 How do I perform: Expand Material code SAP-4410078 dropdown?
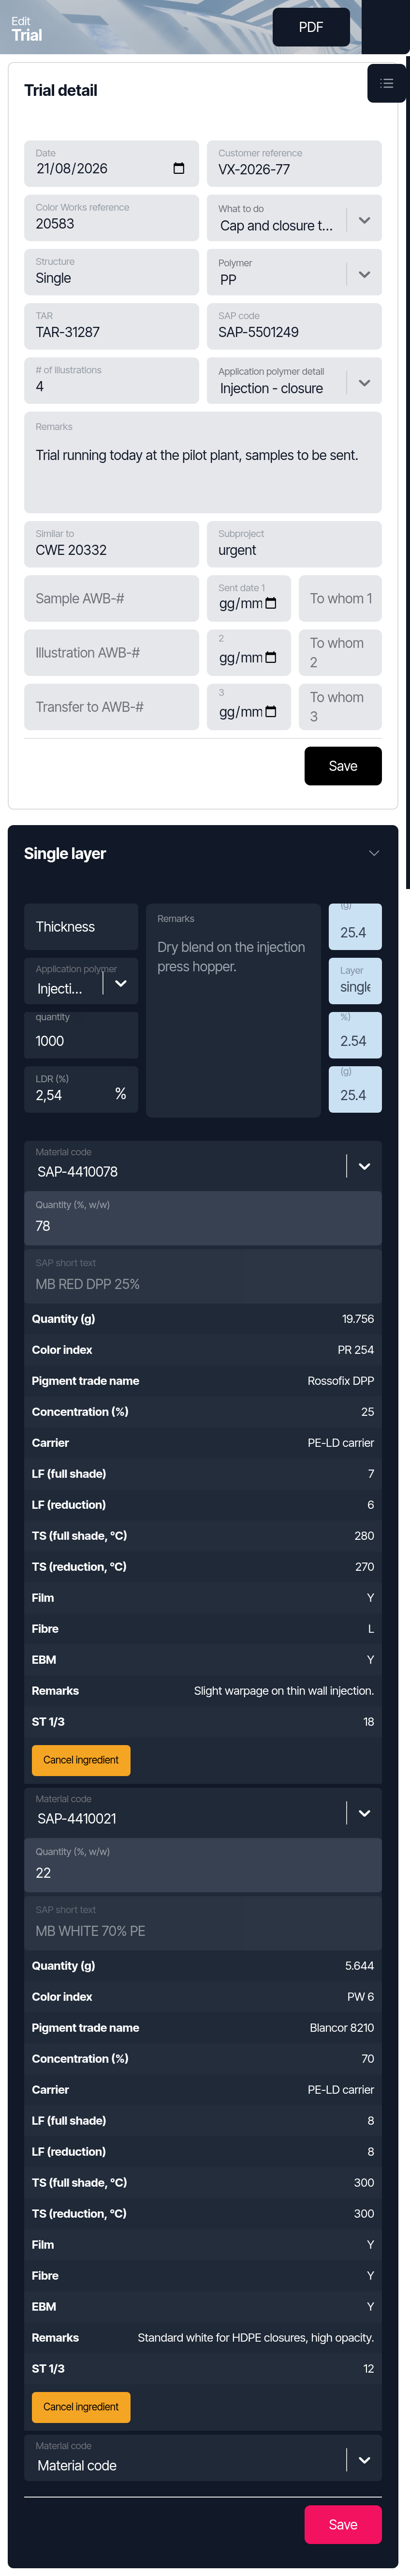click(364, 1166)
